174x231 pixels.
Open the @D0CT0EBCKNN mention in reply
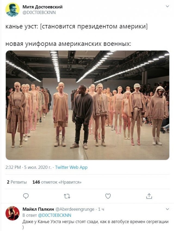pyautogui.click(x=55, y=215)
